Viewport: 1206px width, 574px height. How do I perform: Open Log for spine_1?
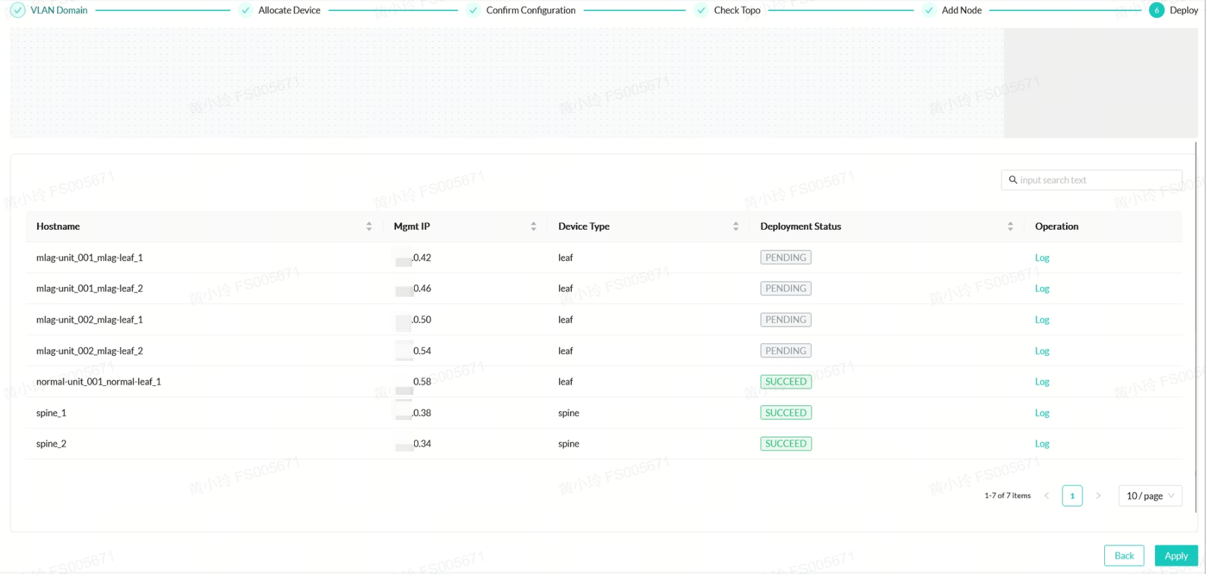[x=1041, y=413]
